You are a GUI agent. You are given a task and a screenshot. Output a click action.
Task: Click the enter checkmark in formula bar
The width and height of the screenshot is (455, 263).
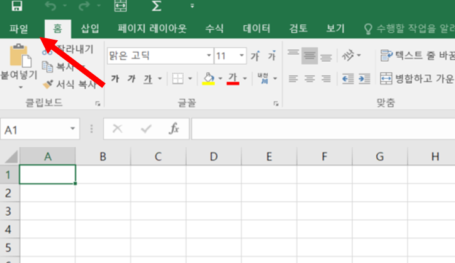pyautogui.click(x=146, y=128)
